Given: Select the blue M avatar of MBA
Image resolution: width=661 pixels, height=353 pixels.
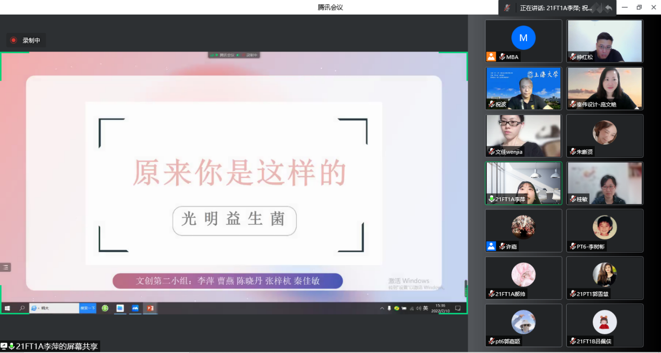Looking at the screenshot, I should 523,37.
